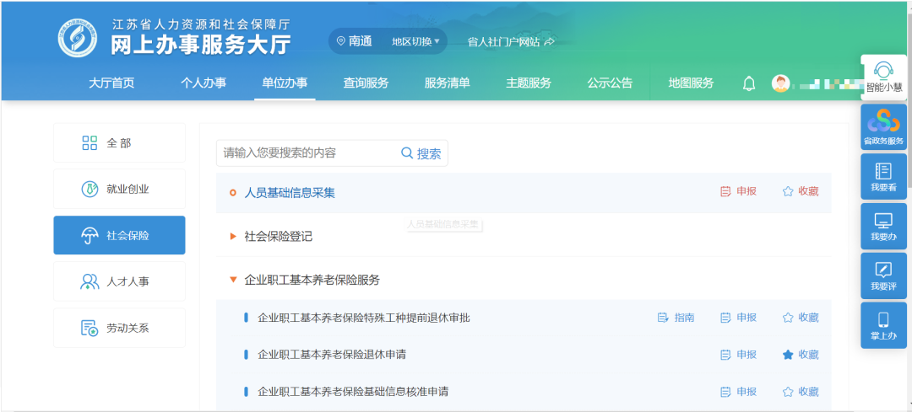Click 指南 for 特殊工种提前退休审批
This screenshot has height=412, width=912.
click(x=676, y=318)
